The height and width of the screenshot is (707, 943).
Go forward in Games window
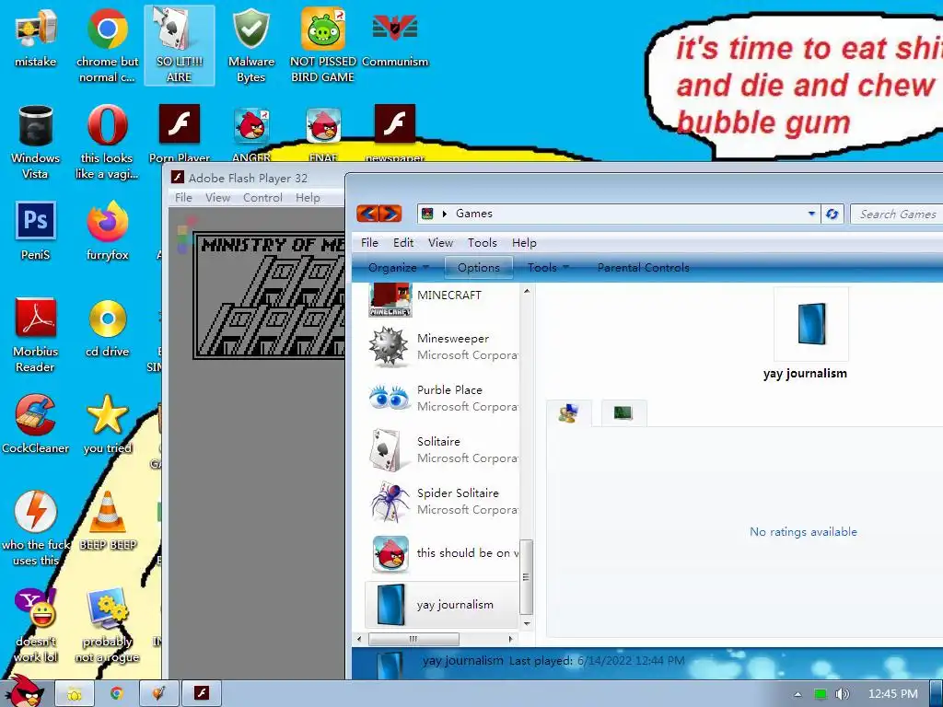coord(390,214)
